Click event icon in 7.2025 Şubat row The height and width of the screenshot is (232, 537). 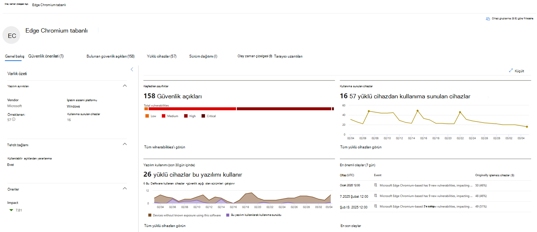(376, 196)
